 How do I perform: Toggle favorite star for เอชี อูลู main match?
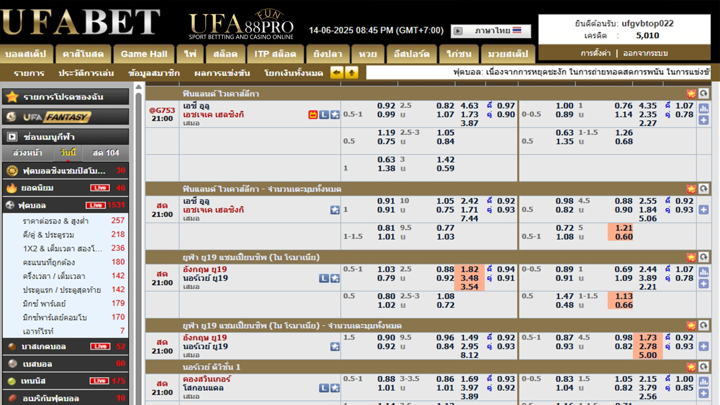pyautogui.click(x=335, y=114)
